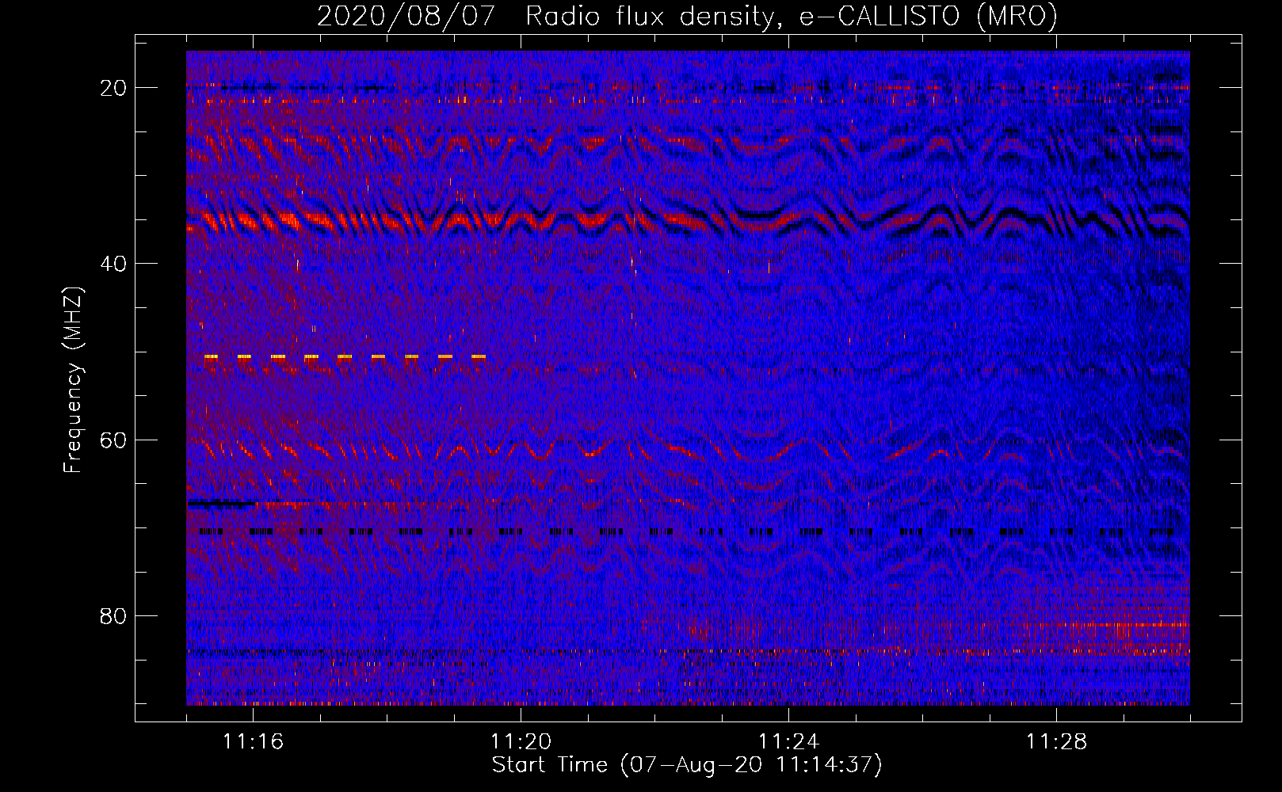Click the 11:24 time tick label
1282x792 pixels.
[x=788, y=742]
